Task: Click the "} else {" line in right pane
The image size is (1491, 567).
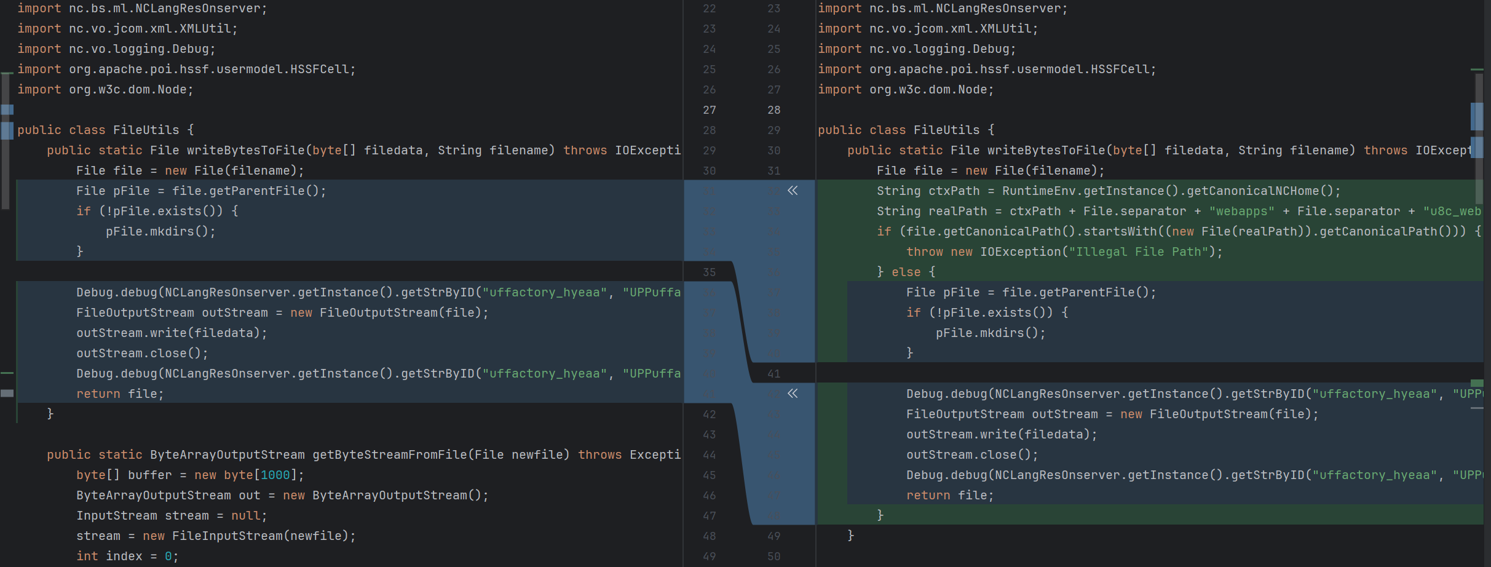Action: [x=906, y=272]
